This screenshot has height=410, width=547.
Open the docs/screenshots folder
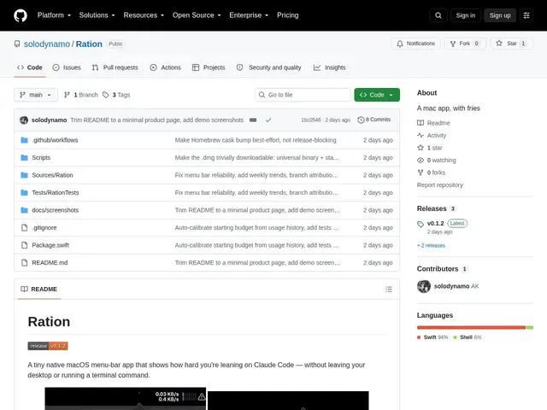click(x=55, y=210)
